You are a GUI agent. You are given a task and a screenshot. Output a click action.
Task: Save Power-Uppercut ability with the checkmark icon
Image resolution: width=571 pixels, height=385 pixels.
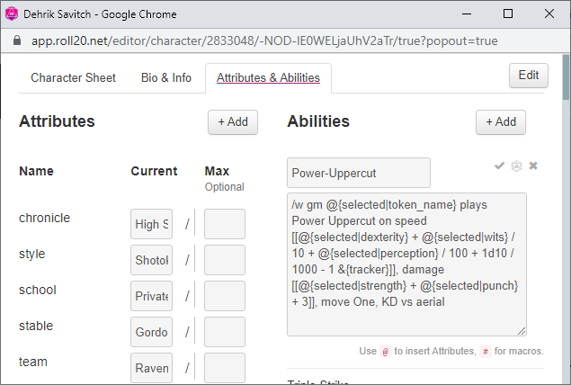tap(499, 166)
